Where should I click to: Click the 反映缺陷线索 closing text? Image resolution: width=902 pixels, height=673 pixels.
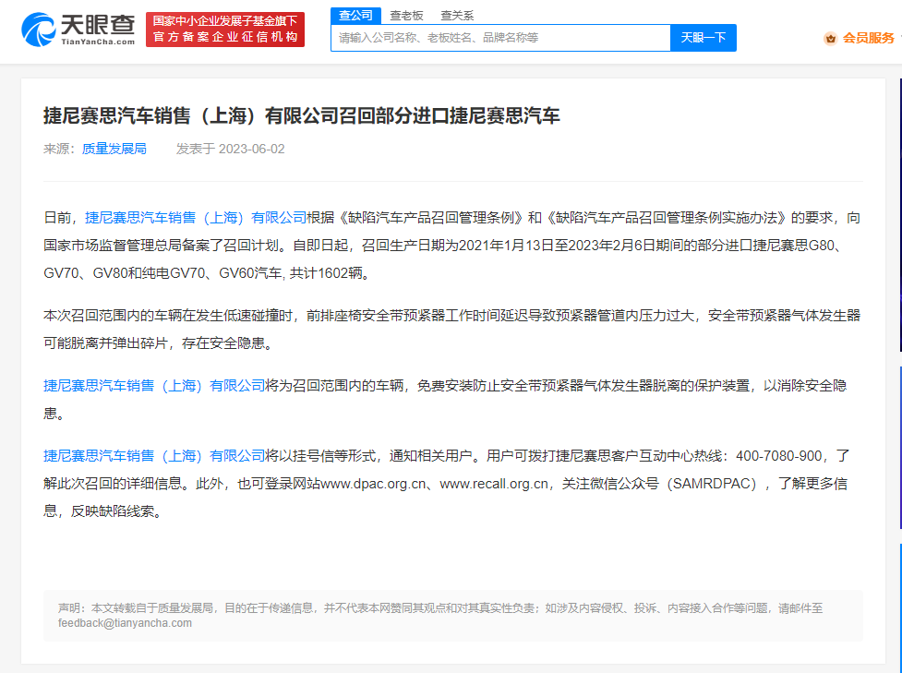pos(113,511)
